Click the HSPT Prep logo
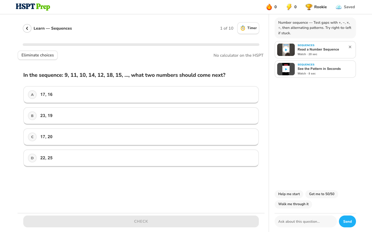The image size is (372, 232). [33, 7]
